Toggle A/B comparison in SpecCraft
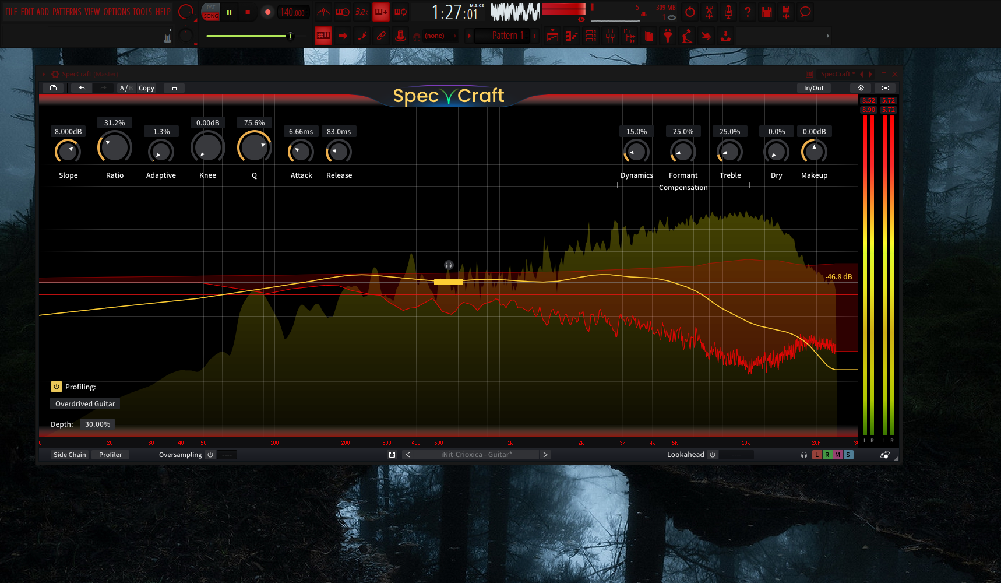The width and height of the screenshot is (1001, 583). tap(126, 88)
